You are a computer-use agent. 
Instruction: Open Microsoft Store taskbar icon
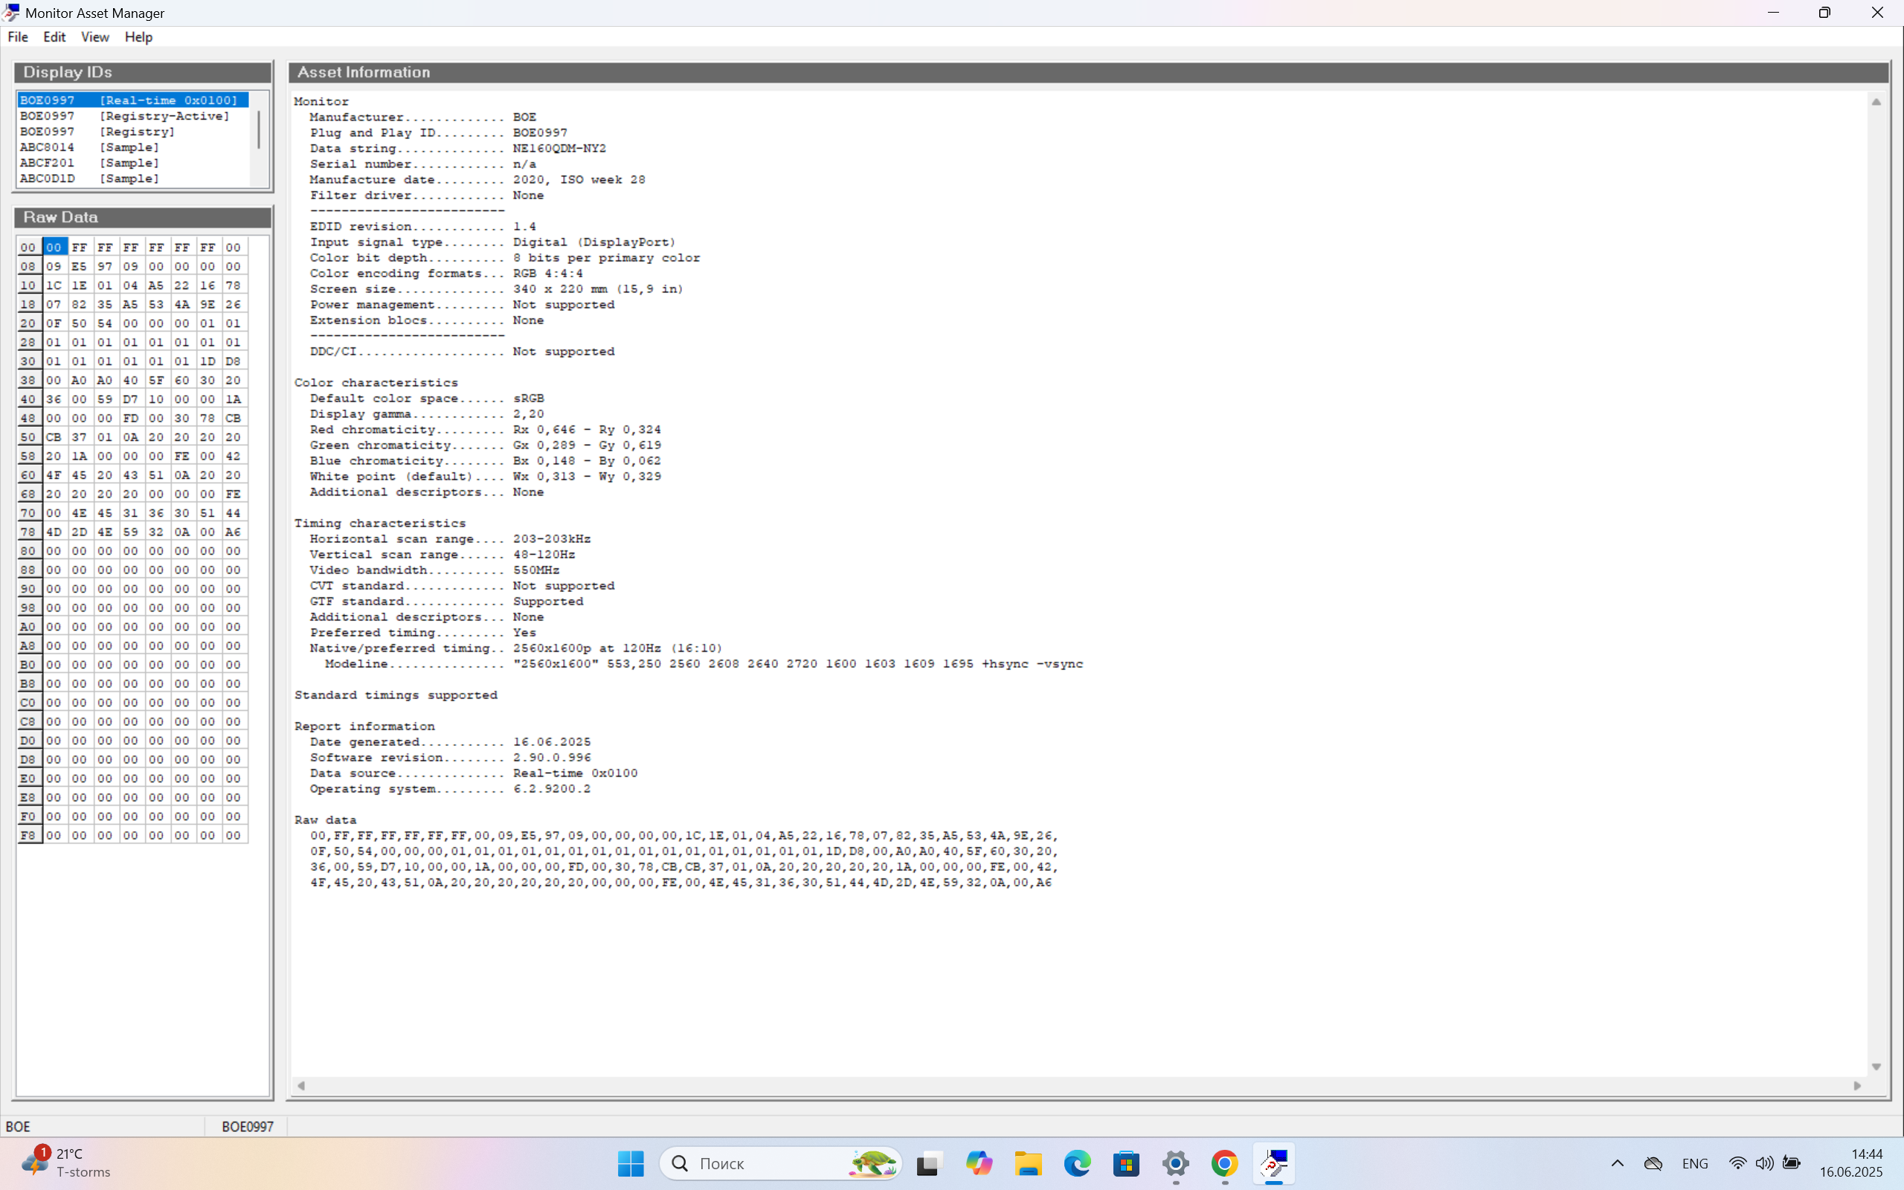pos(1126,1163)
